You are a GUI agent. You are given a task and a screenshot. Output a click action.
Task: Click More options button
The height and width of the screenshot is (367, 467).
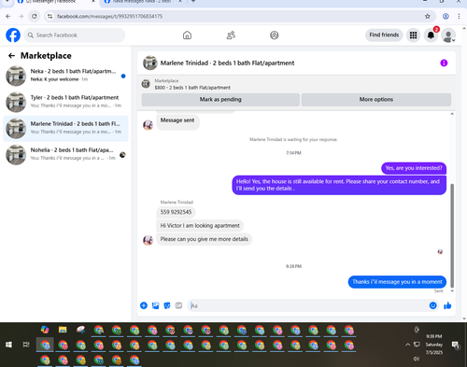(x=376, y=100)
